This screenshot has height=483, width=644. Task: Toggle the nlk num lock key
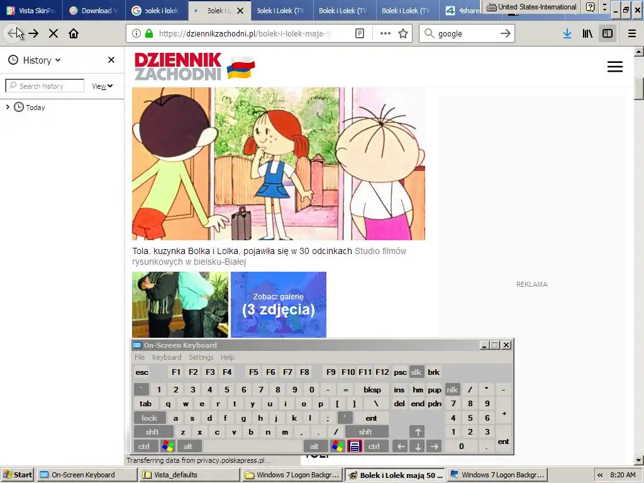coord(452,390)
